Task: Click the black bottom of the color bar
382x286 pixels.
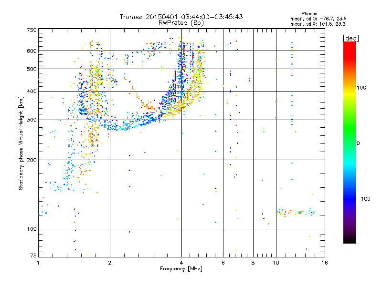Action: (350, 240)
